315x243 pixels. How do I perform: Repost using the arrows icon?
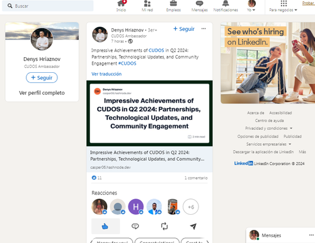pos(164,226)
